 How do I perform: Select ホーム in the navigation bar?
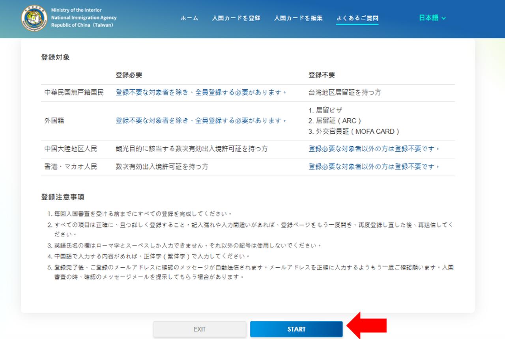click(189, 18)
